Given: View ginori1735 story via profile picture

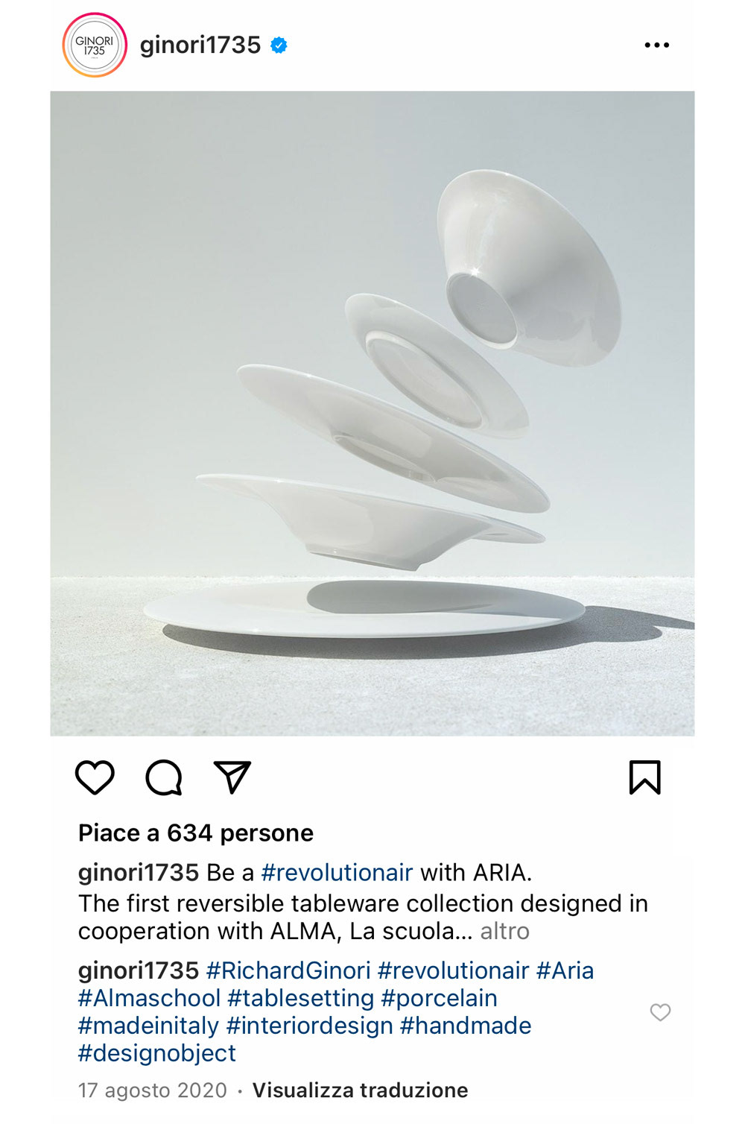Looking at the screenshot, I should 95,45.
